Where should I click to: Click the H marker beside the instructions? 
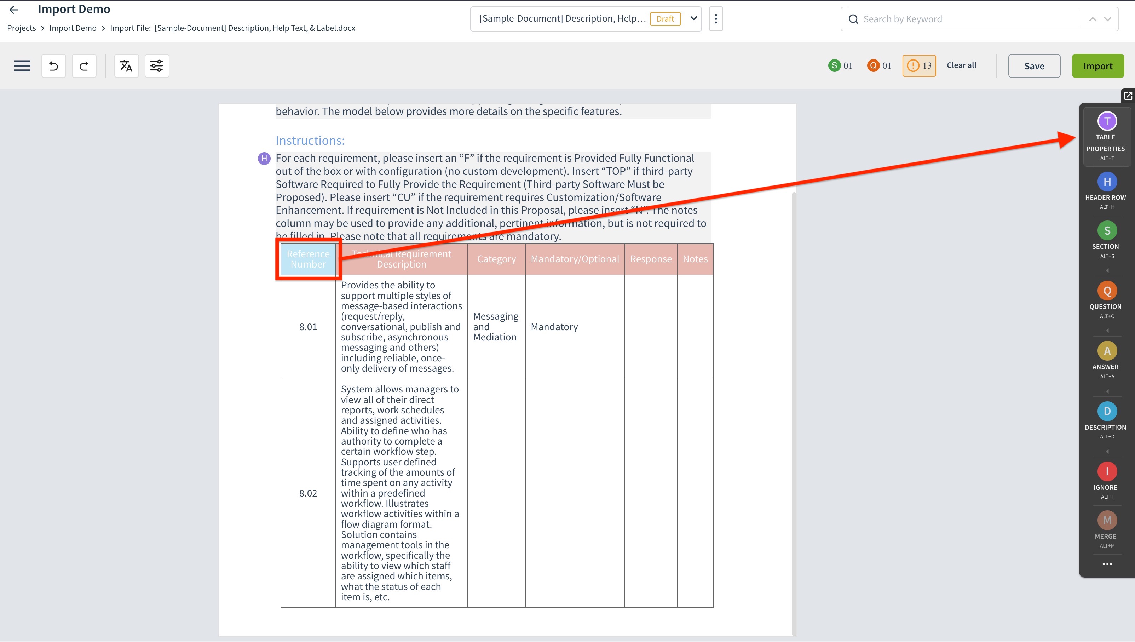click(x=264, y=158)
